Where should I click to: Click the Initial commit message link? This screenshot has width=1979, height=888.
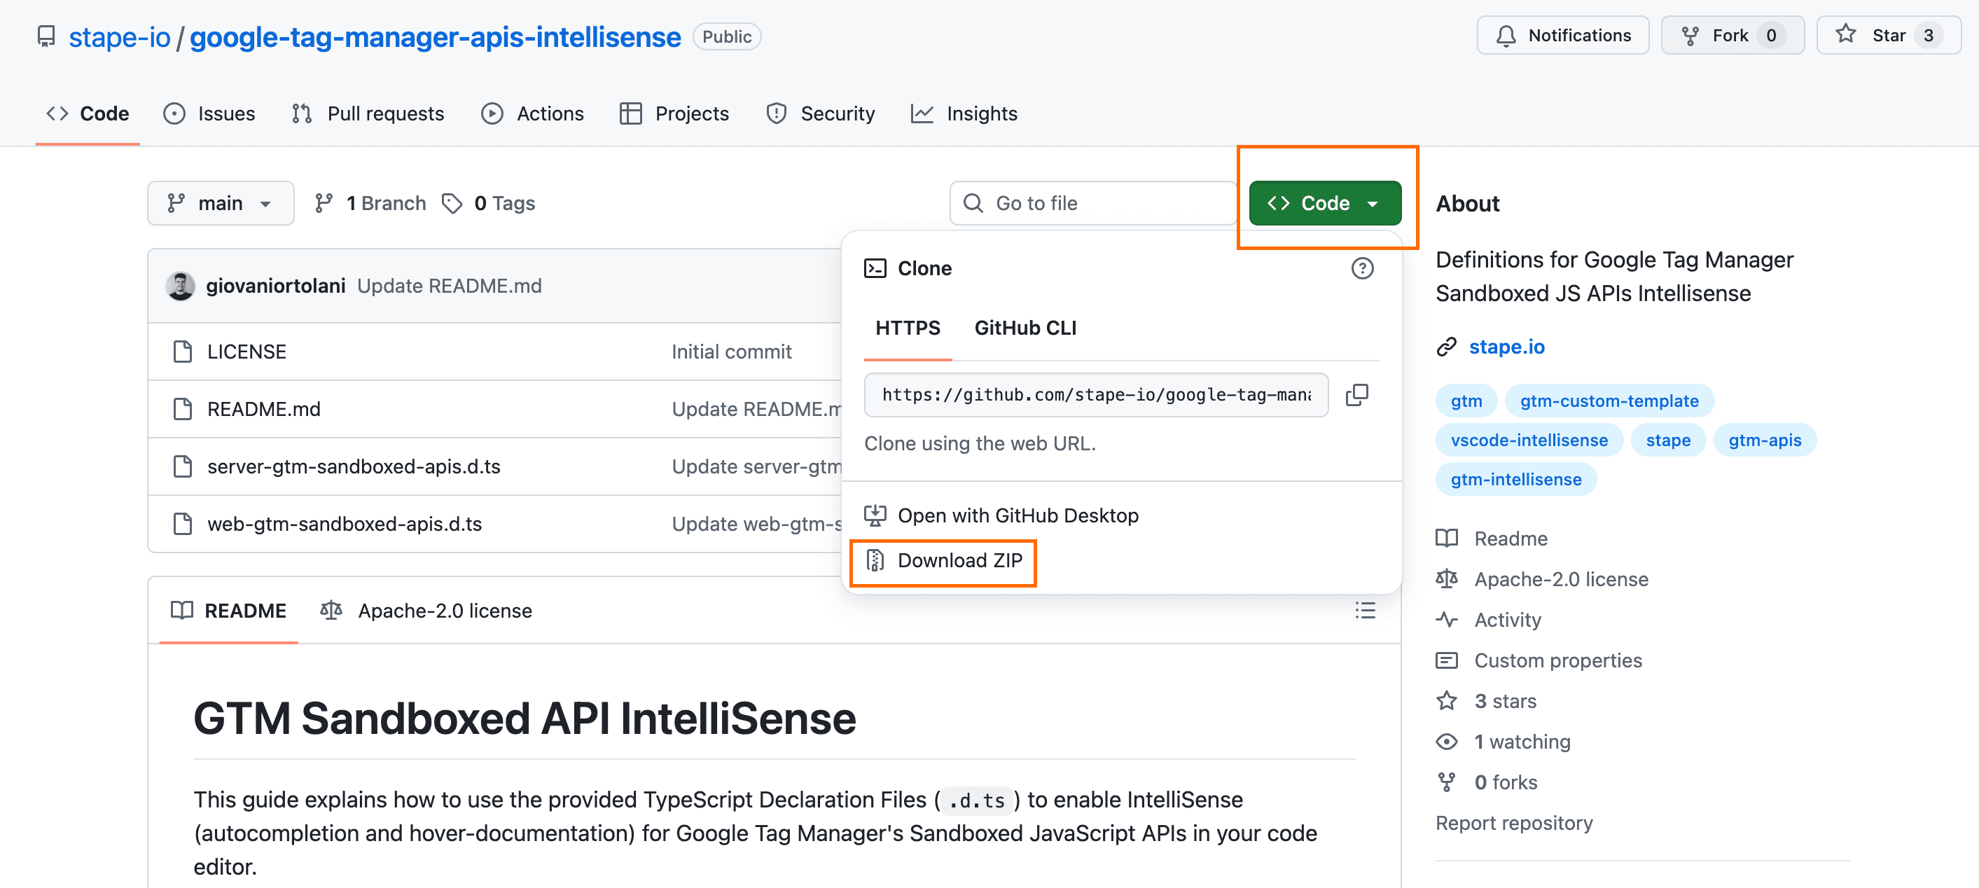pos(731,352)
